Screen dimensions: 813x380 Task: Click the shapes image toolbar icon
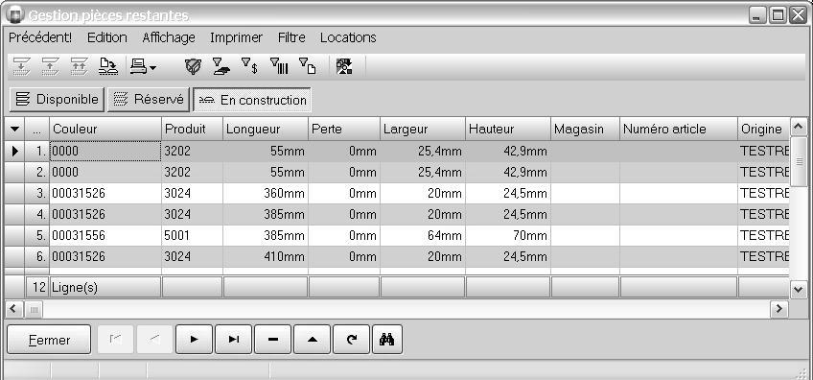(344, 66)
